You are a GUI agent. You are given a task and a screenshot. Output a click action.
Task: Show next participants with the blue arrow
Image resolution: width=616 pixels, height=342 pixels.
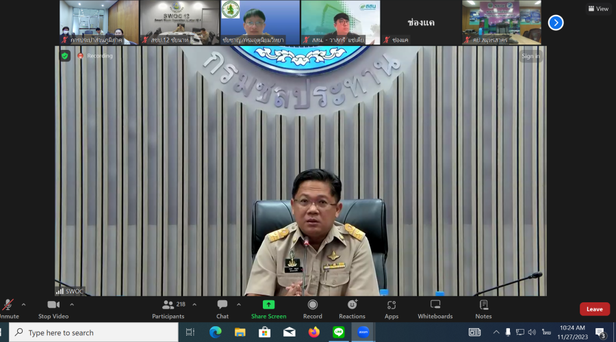(x=556, y=23)
